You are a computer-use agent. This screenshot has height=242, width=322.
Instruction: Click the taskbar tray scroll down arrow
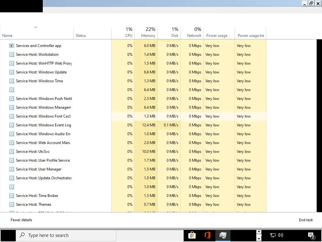point(259,239)
